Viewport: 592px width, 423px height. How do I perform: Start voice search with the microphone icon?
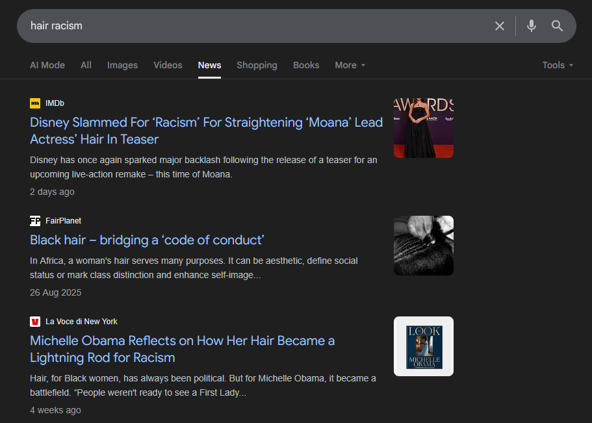(531, 26)
